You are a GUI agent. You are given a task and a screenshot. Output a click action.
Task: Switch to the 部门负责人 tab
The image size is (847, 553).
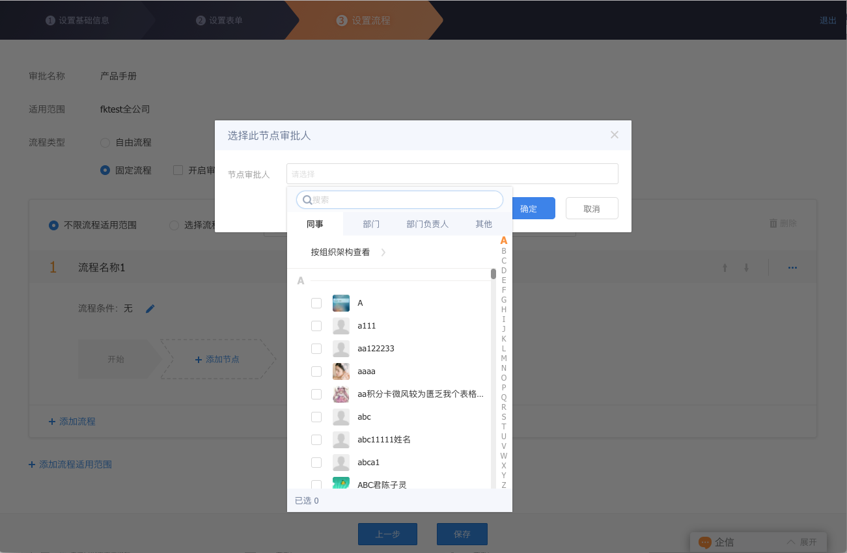tap(427, 224)
